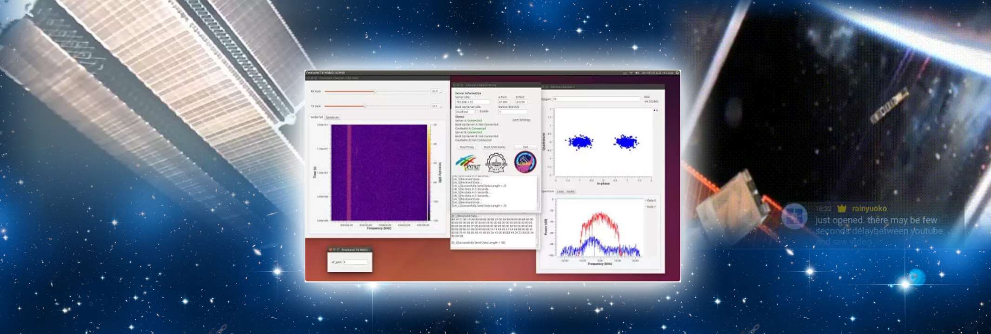Open the system power menu icon
The image size is (991, 334).
coord(677,73)
